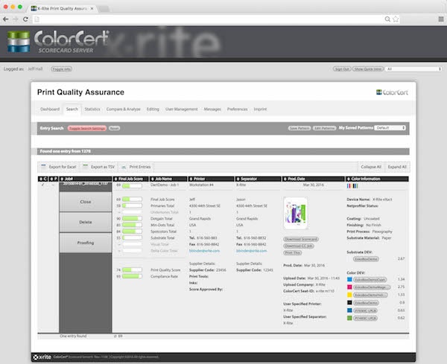Click the black Color DEV swatch
This screenshot has height=364, width=447.
tap(349, 302)
